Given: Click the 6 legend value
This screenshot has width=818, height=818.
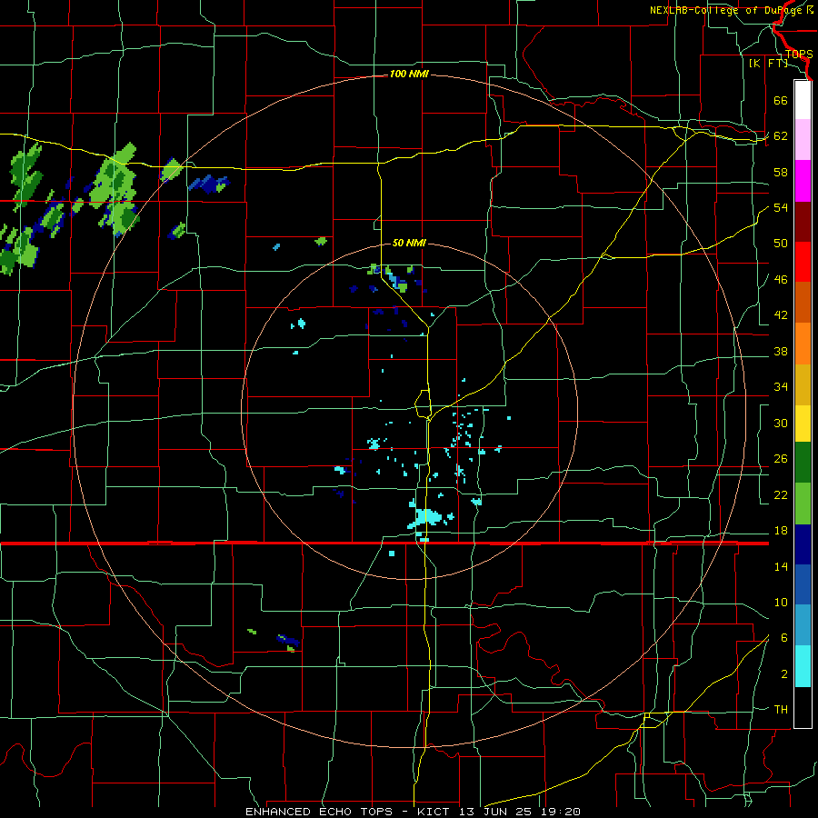Looking at the screenshot, I should point(784,637).
